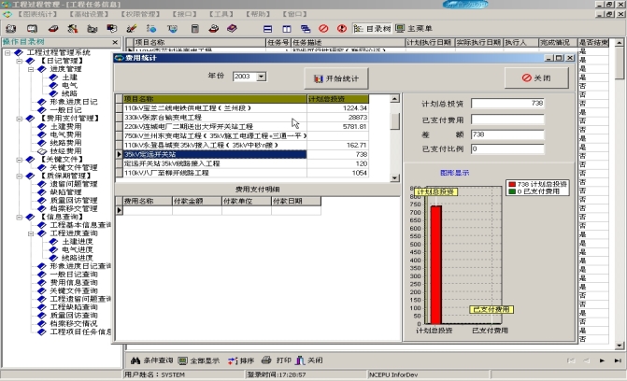The width and height of the screenshot is (627, 381).
Task: Click the blue globe toolbar icon
Action: 151,28
